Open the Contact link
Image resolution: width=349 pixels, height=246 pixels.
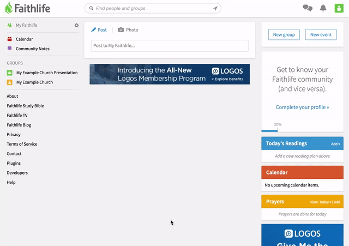click(x=14, y=154)
